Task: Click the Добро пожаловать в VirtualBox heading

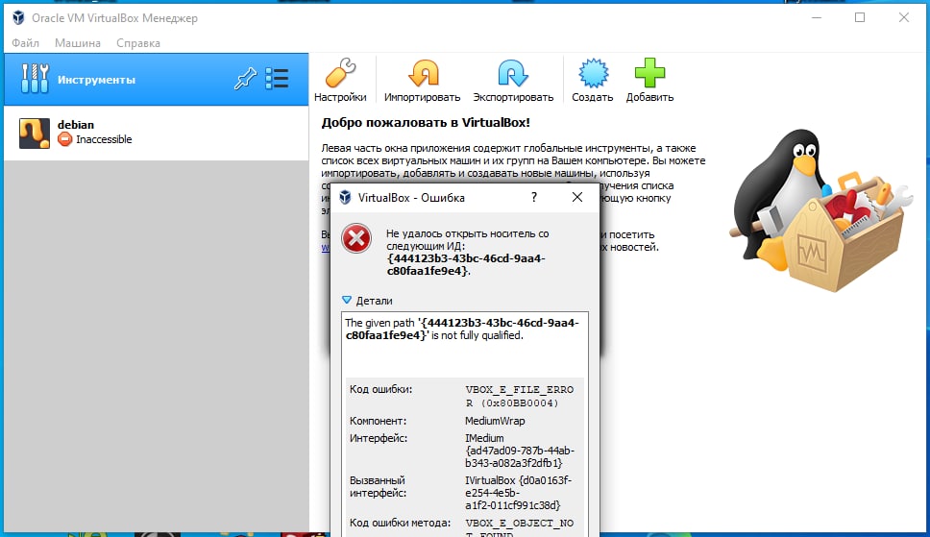Action: [x=426, y=123]
